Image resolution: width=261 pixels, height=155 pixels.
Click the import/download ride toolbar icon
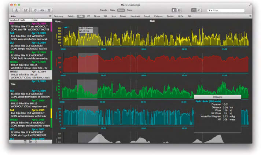[17, 10]
